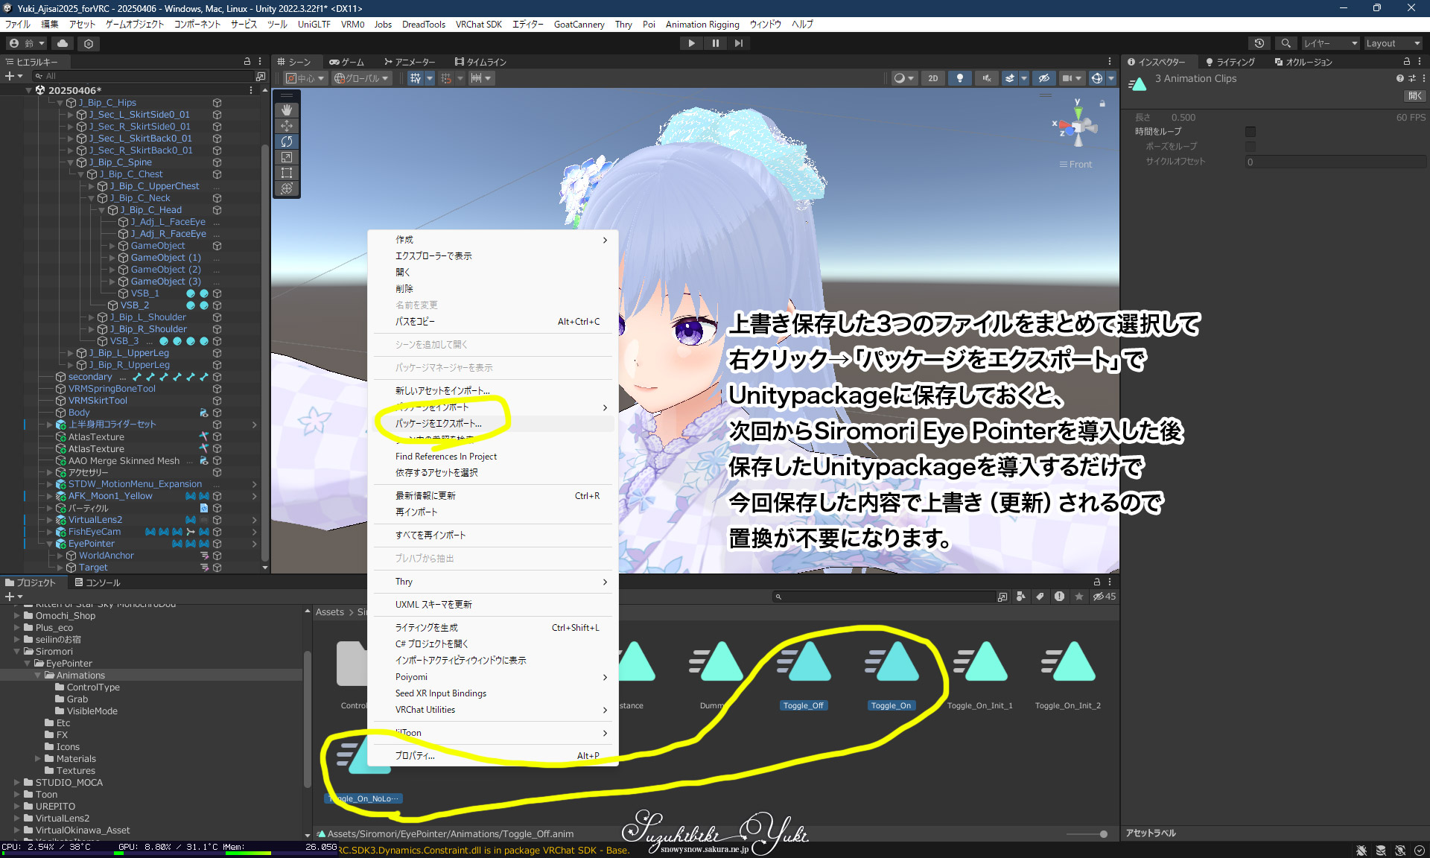Switch to the アニメーター tab

(409, 62)
